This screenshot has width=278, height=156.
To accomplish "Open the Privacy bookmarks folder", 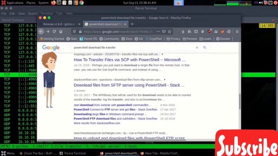I will 173,39.
